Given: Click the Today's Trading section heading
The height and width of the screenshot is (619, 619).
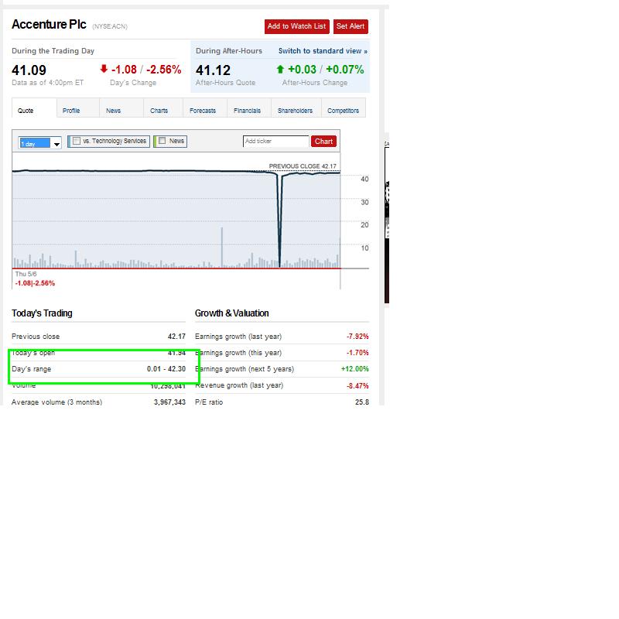Looking at the screenshot, I should tap(42, 313).
